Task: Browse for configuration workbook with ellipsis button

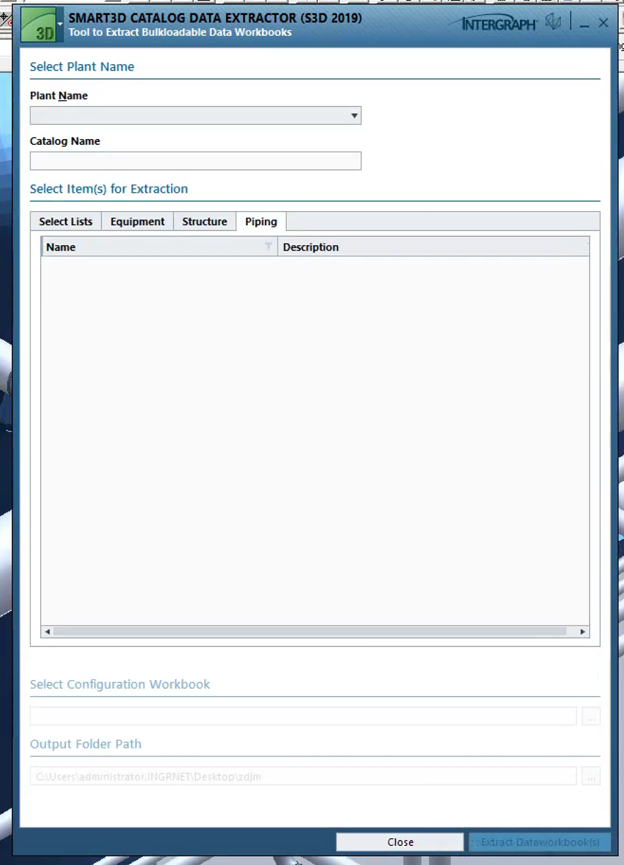Action: point(591,716)
